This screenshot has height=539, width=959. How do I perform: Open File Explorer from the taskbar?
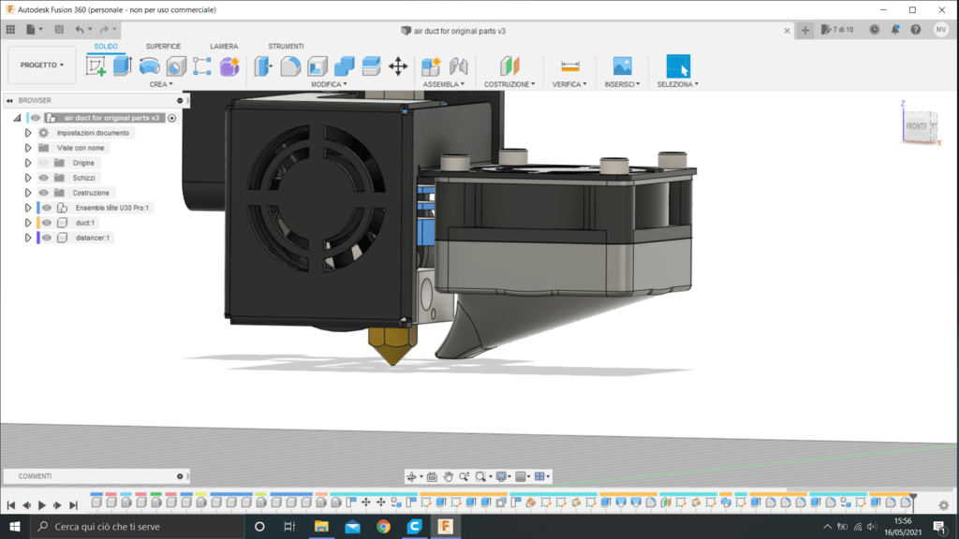[x=321, y=526]
